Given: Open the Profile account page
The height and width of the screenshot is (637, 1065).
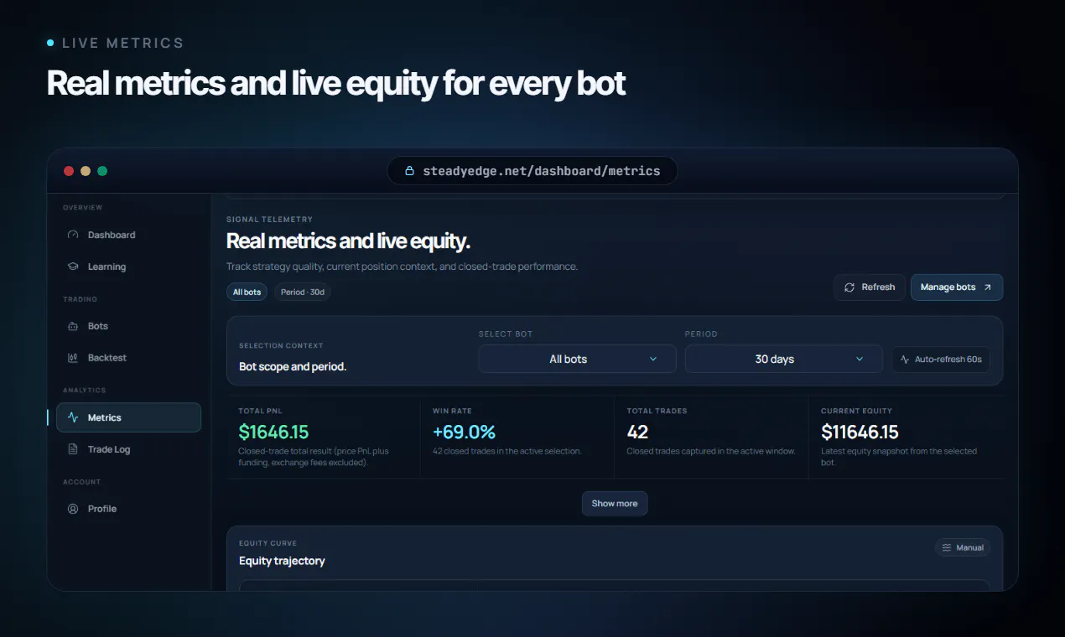Looking at the screenshot, I should (128, 509).
